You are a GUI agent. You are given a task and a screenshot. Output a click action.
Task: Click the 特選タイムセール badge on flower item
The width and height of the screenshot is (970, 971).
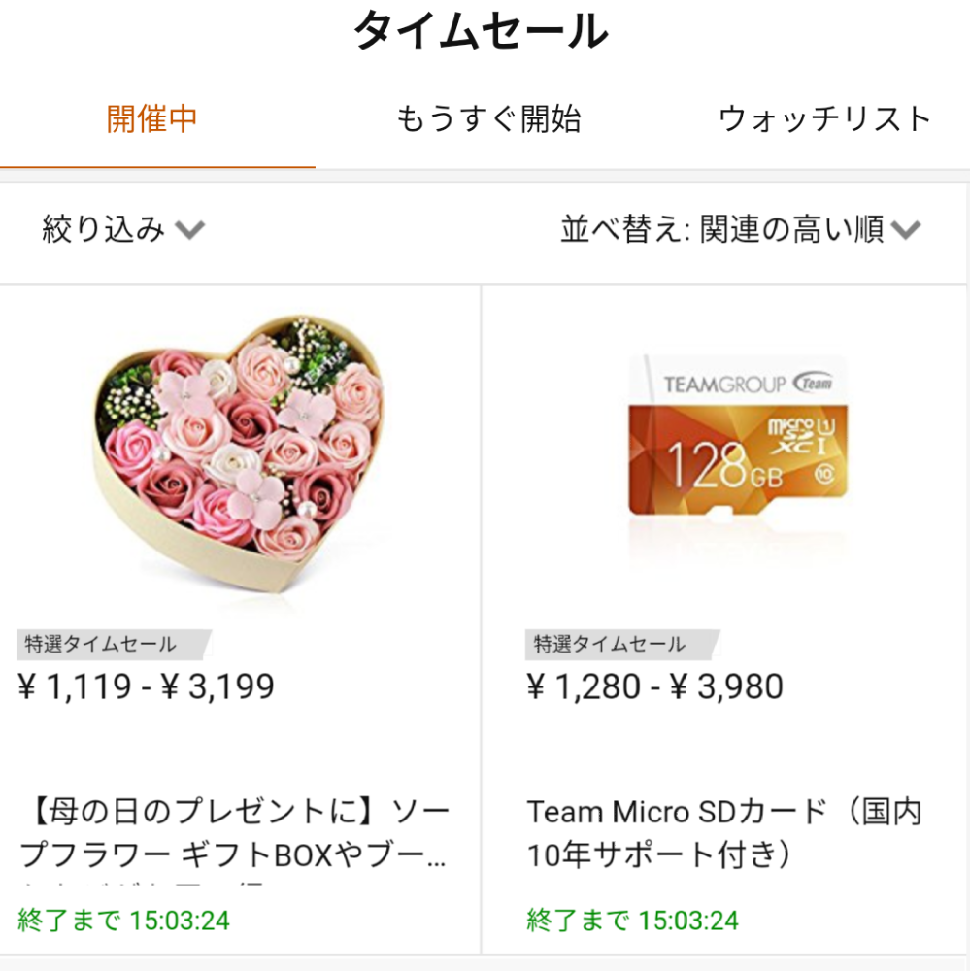[114, 644]
